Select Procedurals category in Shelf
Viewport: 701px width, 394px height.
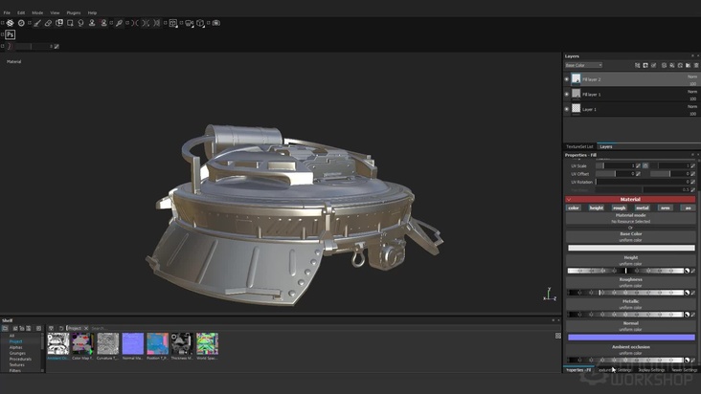[x=20, y=359]
